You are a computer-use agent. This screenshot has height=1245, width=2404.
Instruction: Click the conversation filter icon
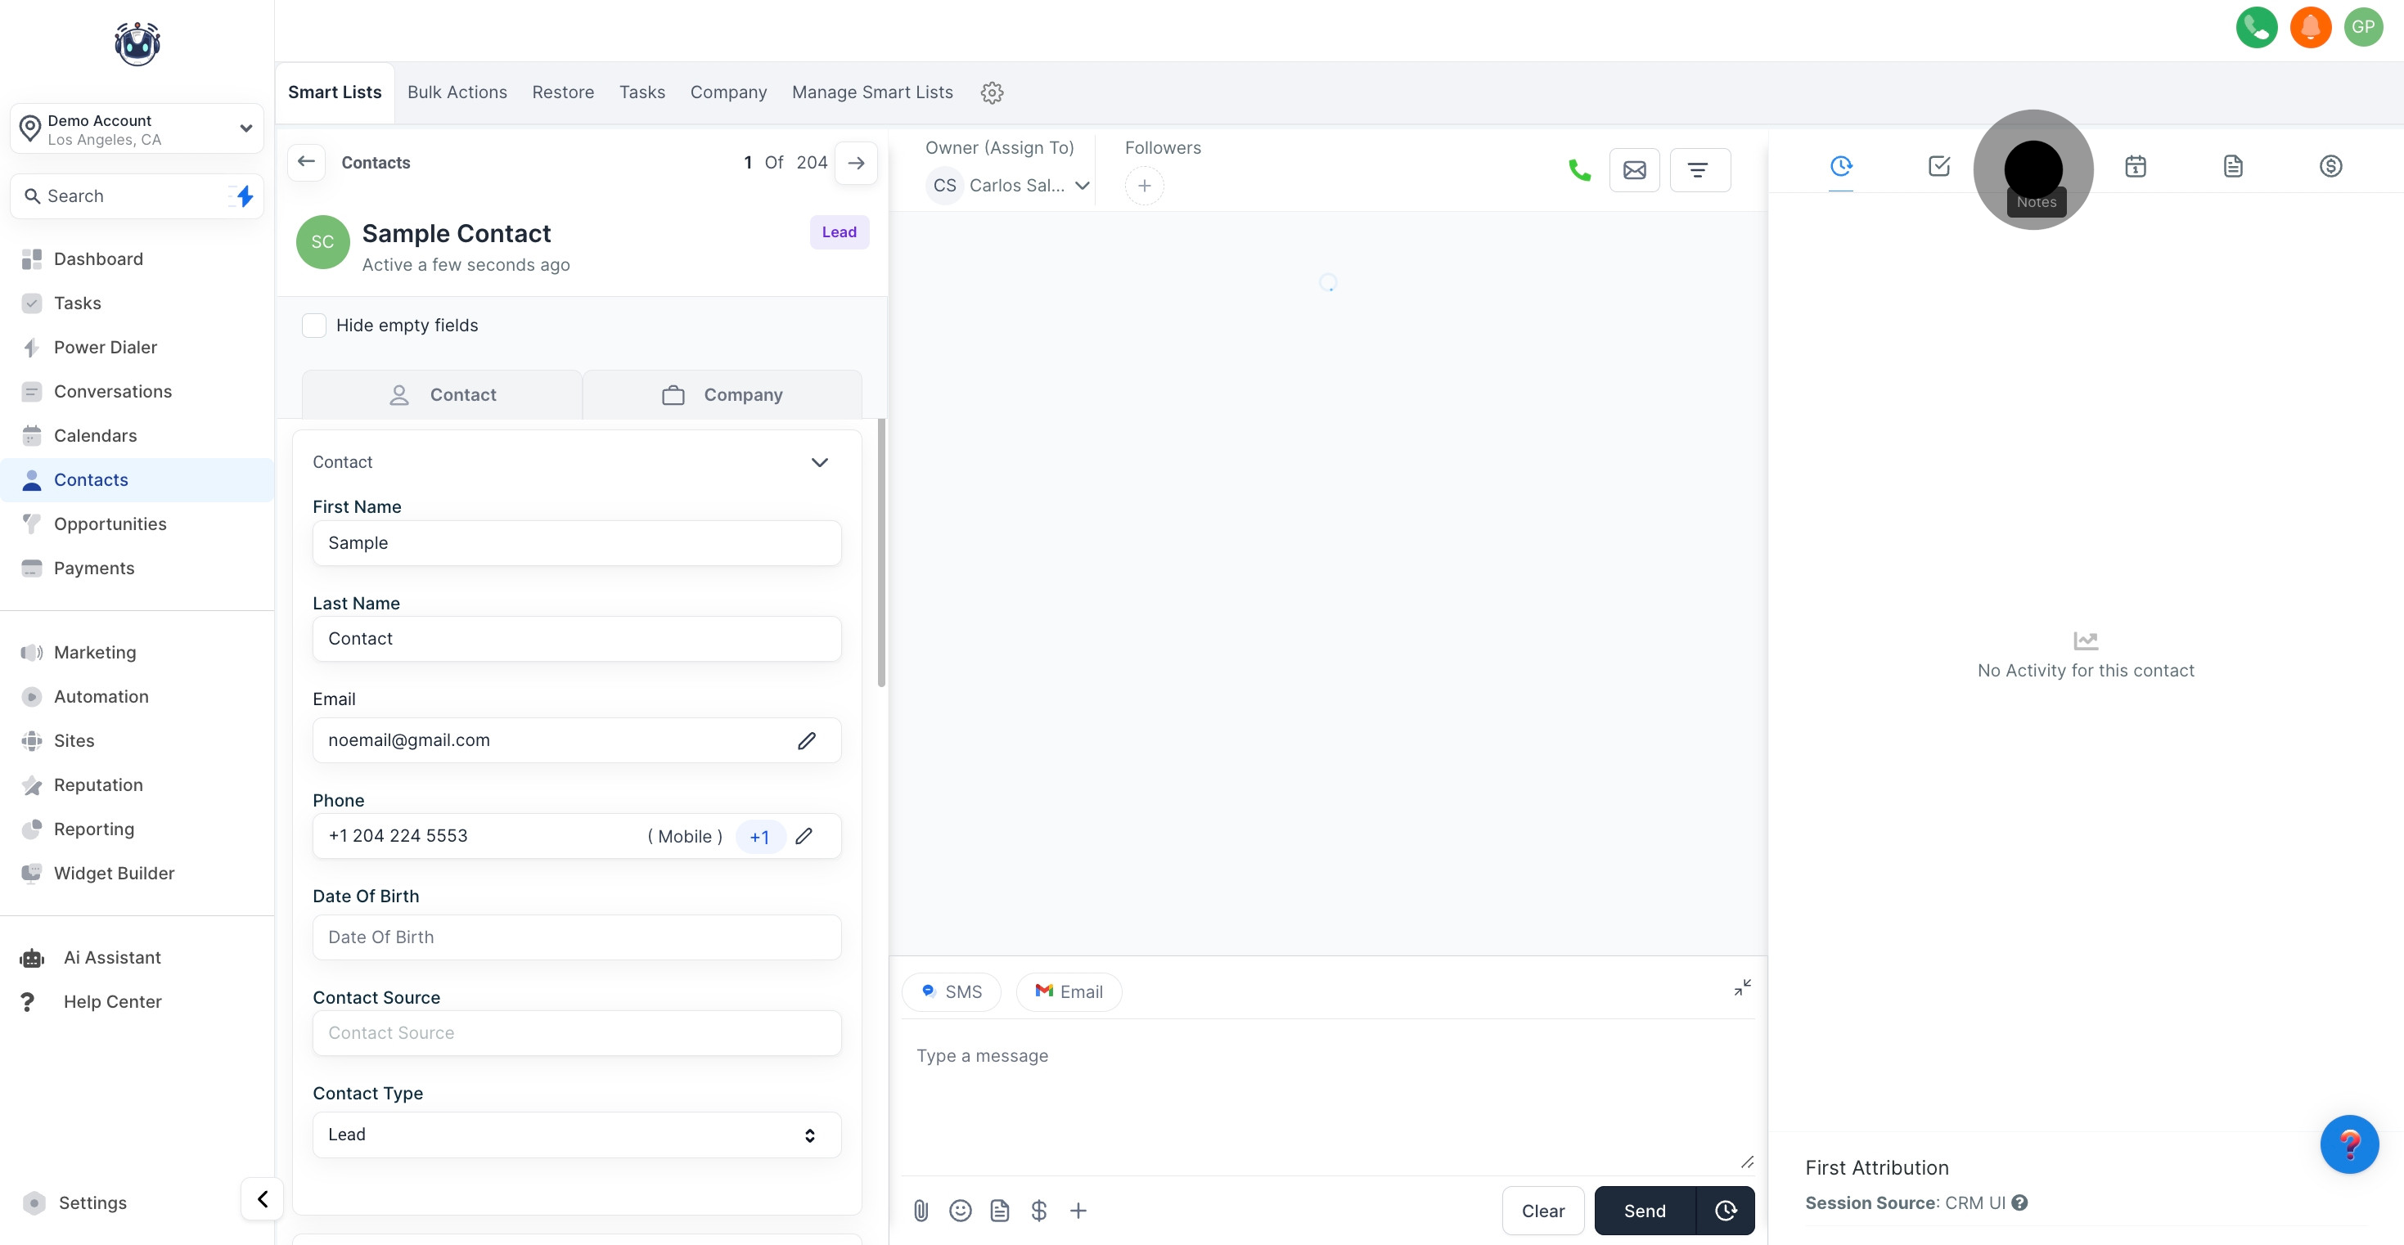pos(1699,170)
